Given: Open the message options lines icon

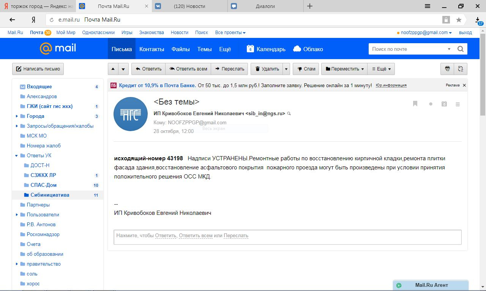Looking at the screenshot, I should pyautogui.click(x=458, y=104).
